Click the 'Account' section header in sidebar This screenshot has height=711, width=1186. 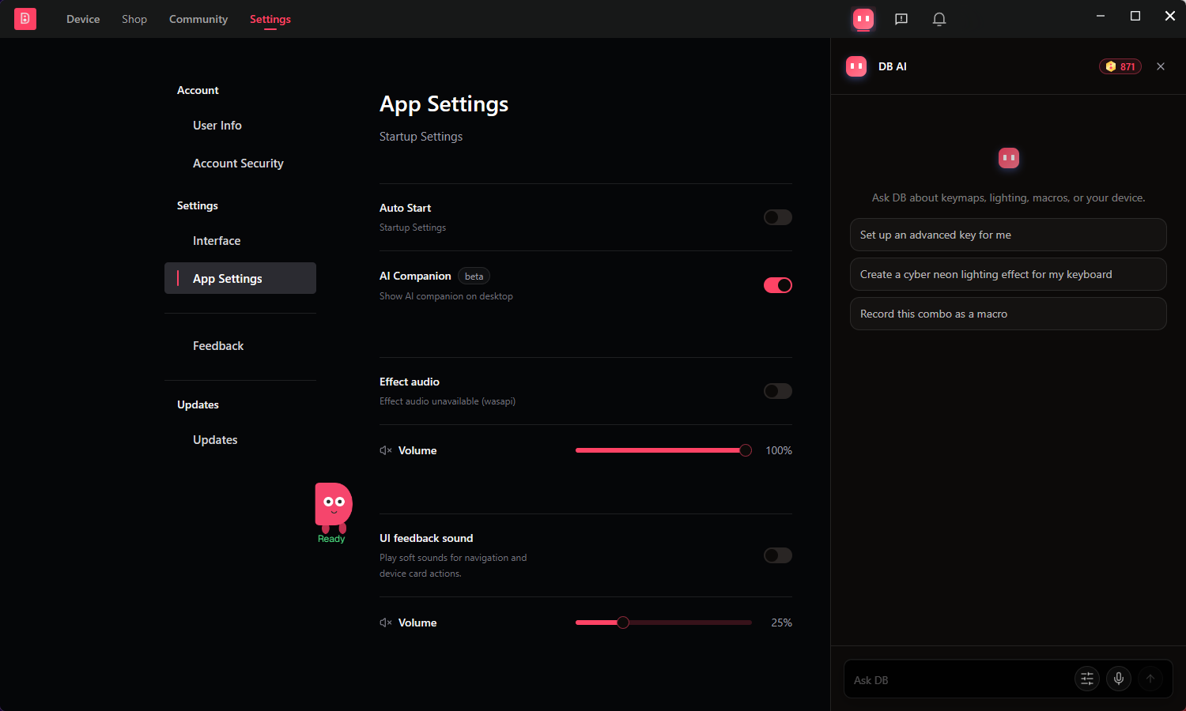(x=198, y=90)
